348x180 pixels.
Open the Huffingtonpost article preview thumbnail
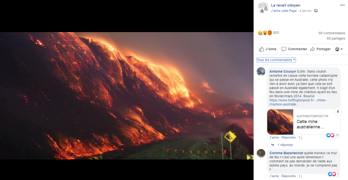[280, 122]
